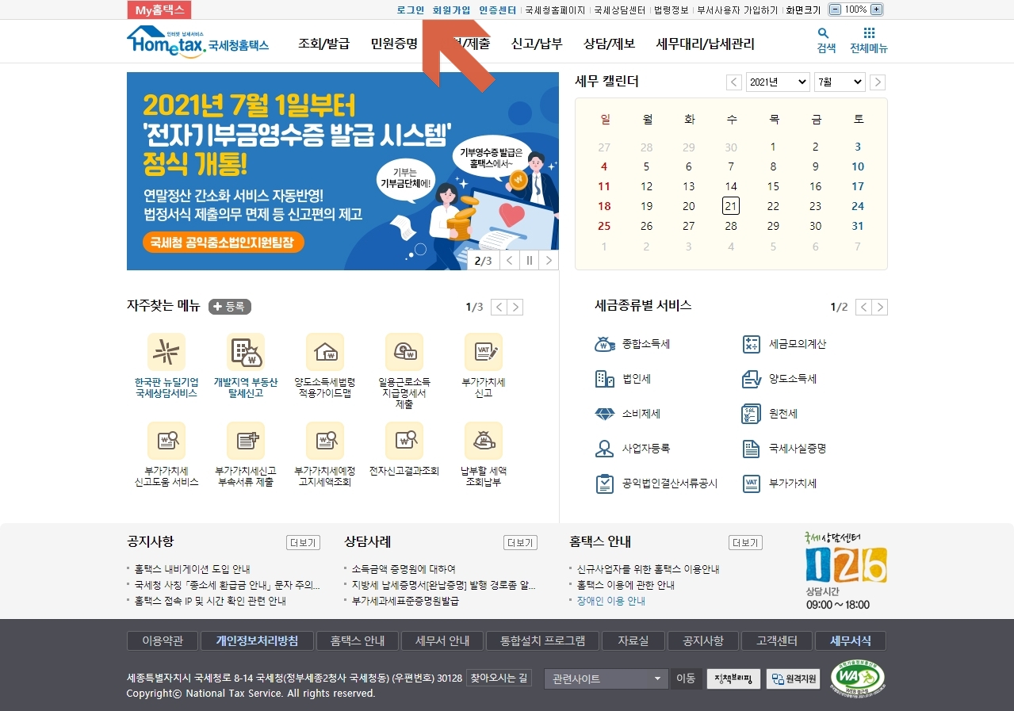Click the 회원가입 link
This screenshot has width=1014, height=711.
[451, 10]
